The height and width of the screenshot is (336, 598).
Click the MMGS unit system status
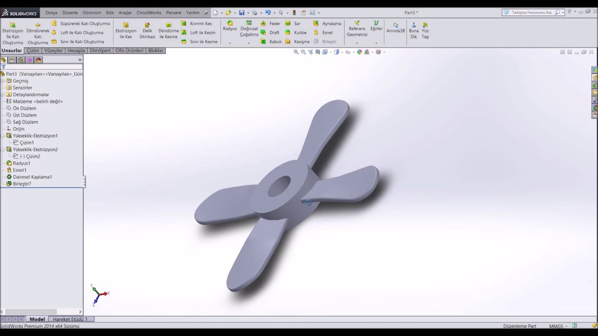(x=556, y=326)
